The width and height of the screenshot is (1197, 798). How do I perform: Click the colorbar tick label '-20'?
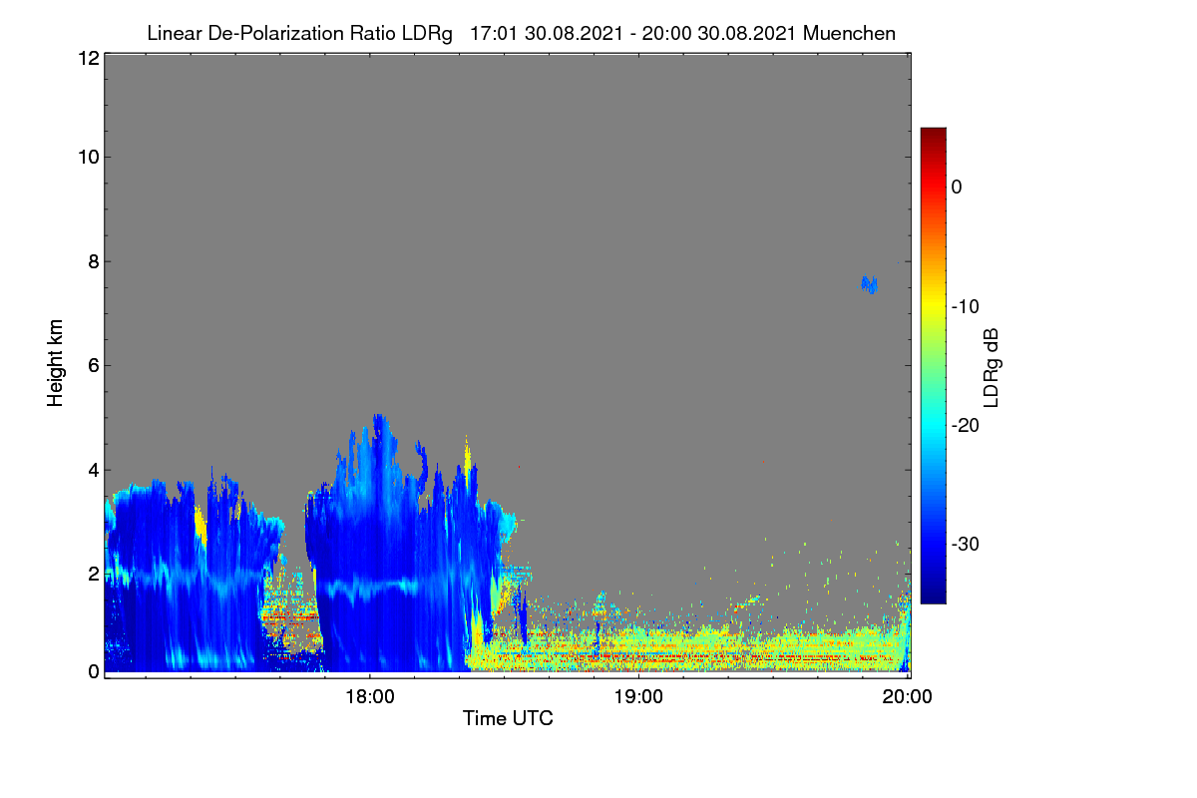click(x=966, y=425)
